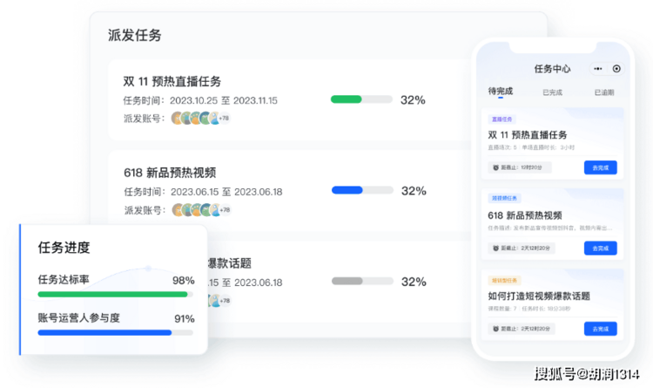Open the three-dot menu in 任务中心 header

(597, 69)
